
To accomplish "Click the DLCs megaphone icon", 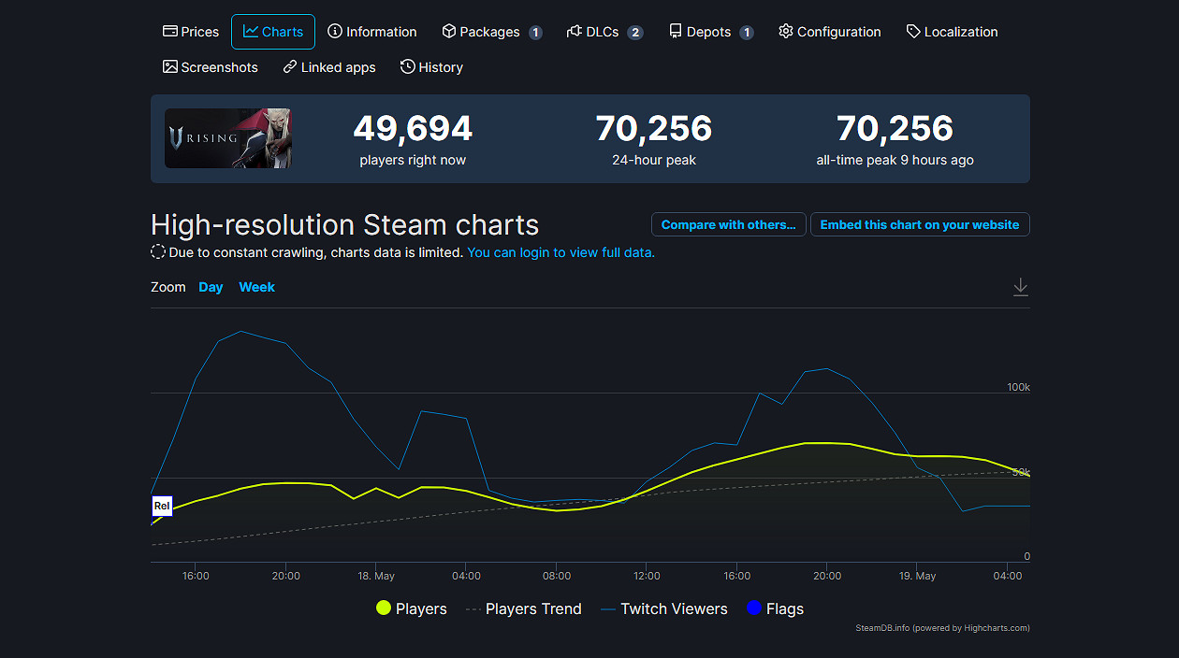I will click(572, 31).
